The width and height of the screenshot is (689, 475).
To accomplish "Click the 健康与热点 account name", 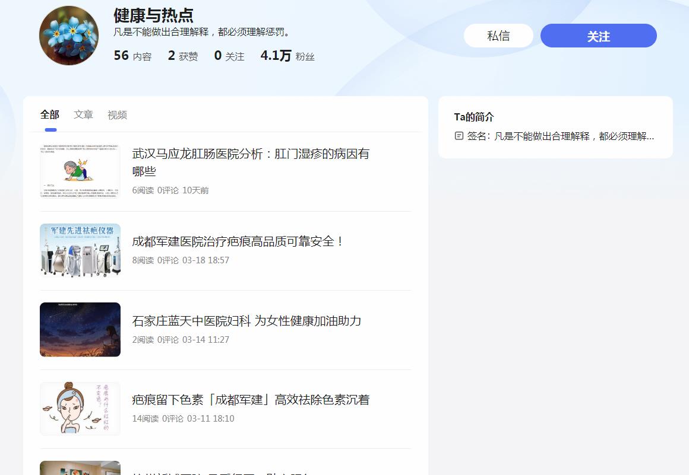I will tap(153, 15).
